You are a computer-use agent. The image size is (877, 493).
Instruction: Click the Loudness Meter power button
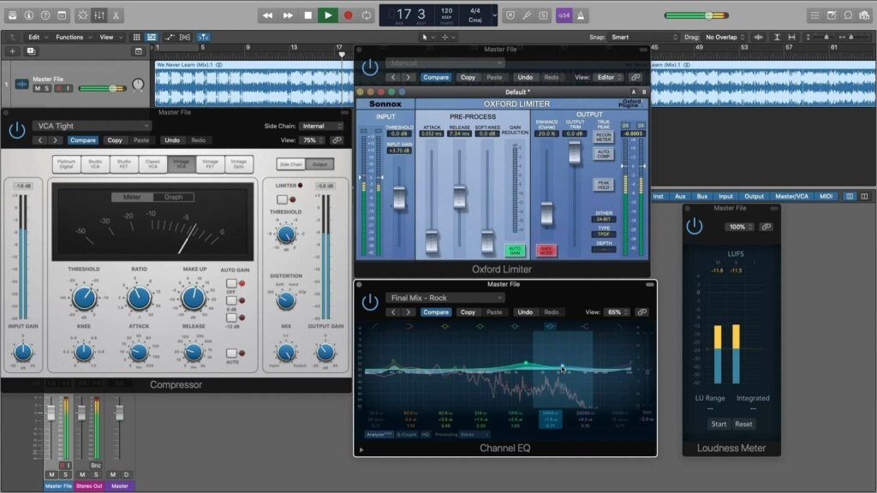695,226
